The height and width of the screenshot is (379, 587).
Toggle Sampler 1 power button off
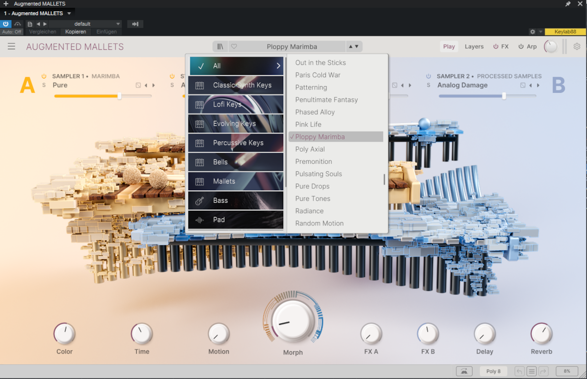(x=44, y=76)
